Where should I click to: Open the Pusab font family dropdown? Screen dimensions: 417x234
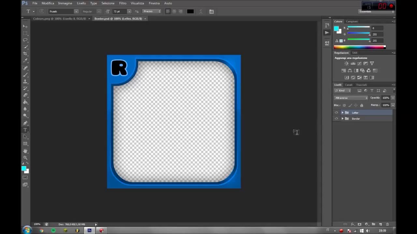[x=76, y=11]
